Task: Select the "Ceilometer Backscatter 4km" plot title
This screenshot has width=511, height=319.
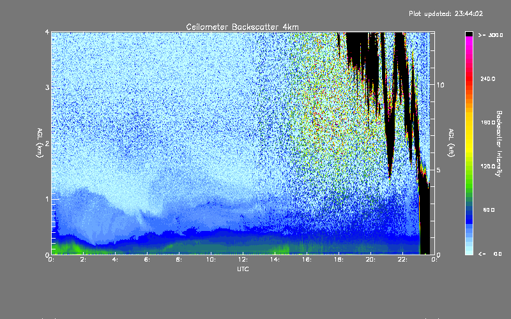Action: (x=242, y=27)
